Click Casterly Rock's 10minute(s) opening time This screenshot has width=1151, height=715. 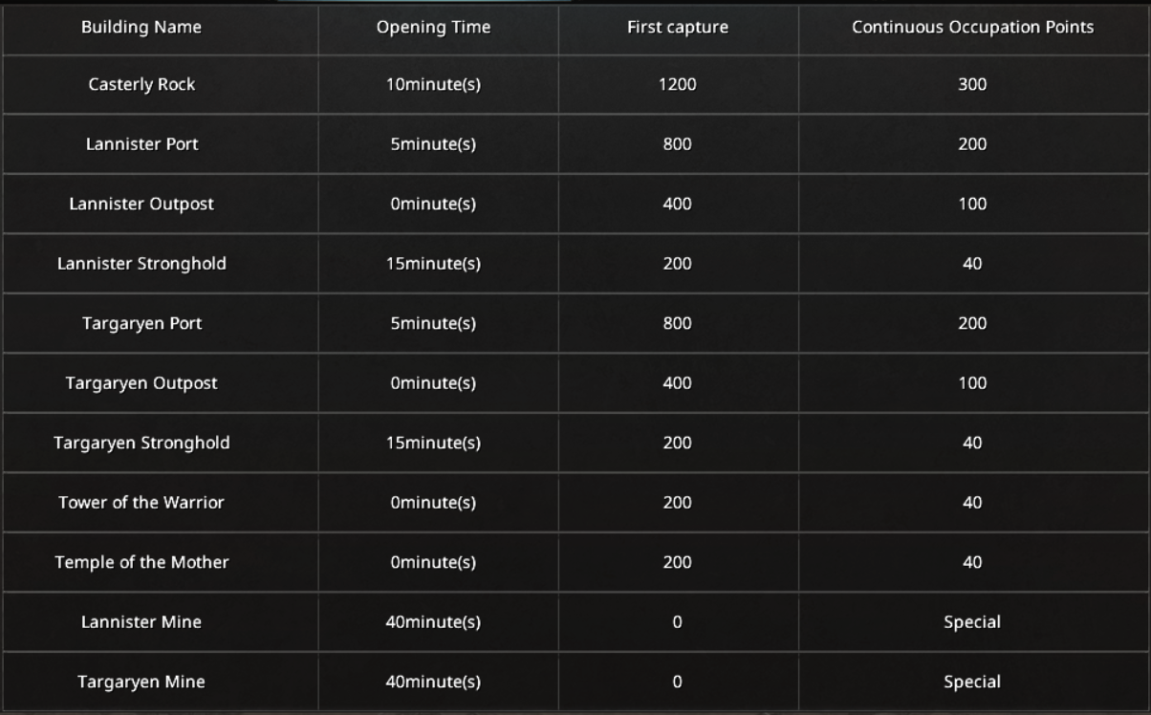433,84
